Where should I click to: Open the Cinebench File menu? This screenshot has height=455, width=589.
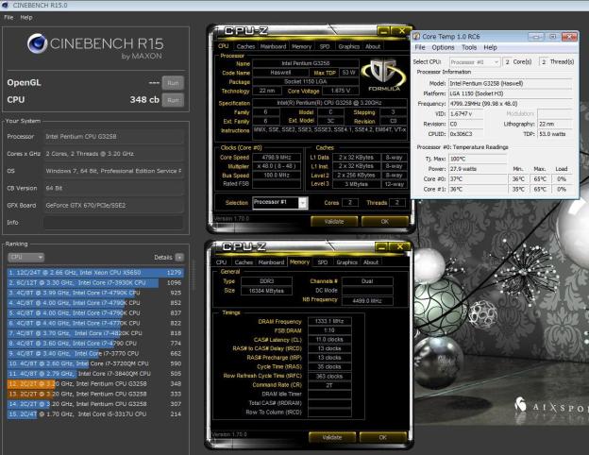tap(8, 17)
